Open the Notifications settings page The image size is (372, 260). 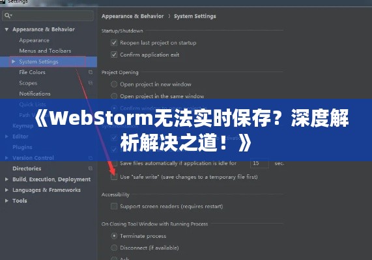pyautogui.click(x=35, y=94)
